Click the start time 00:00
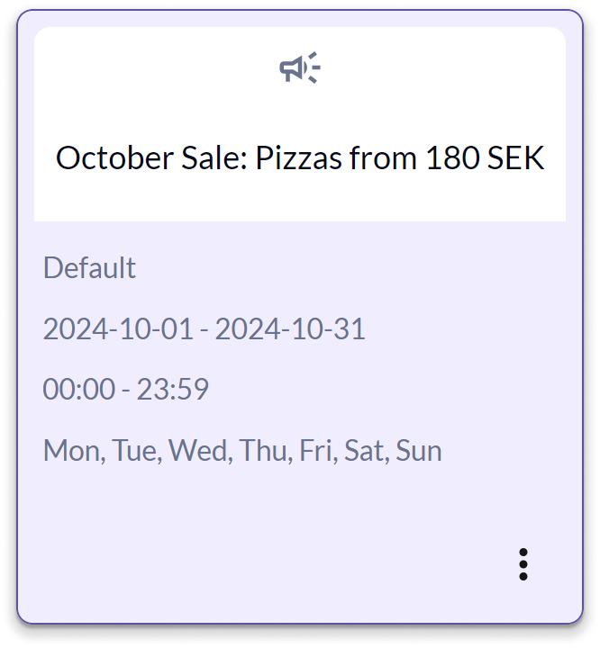Image resolution: width=600 pixels, height=648 pixels. click(x=79, y=390)
